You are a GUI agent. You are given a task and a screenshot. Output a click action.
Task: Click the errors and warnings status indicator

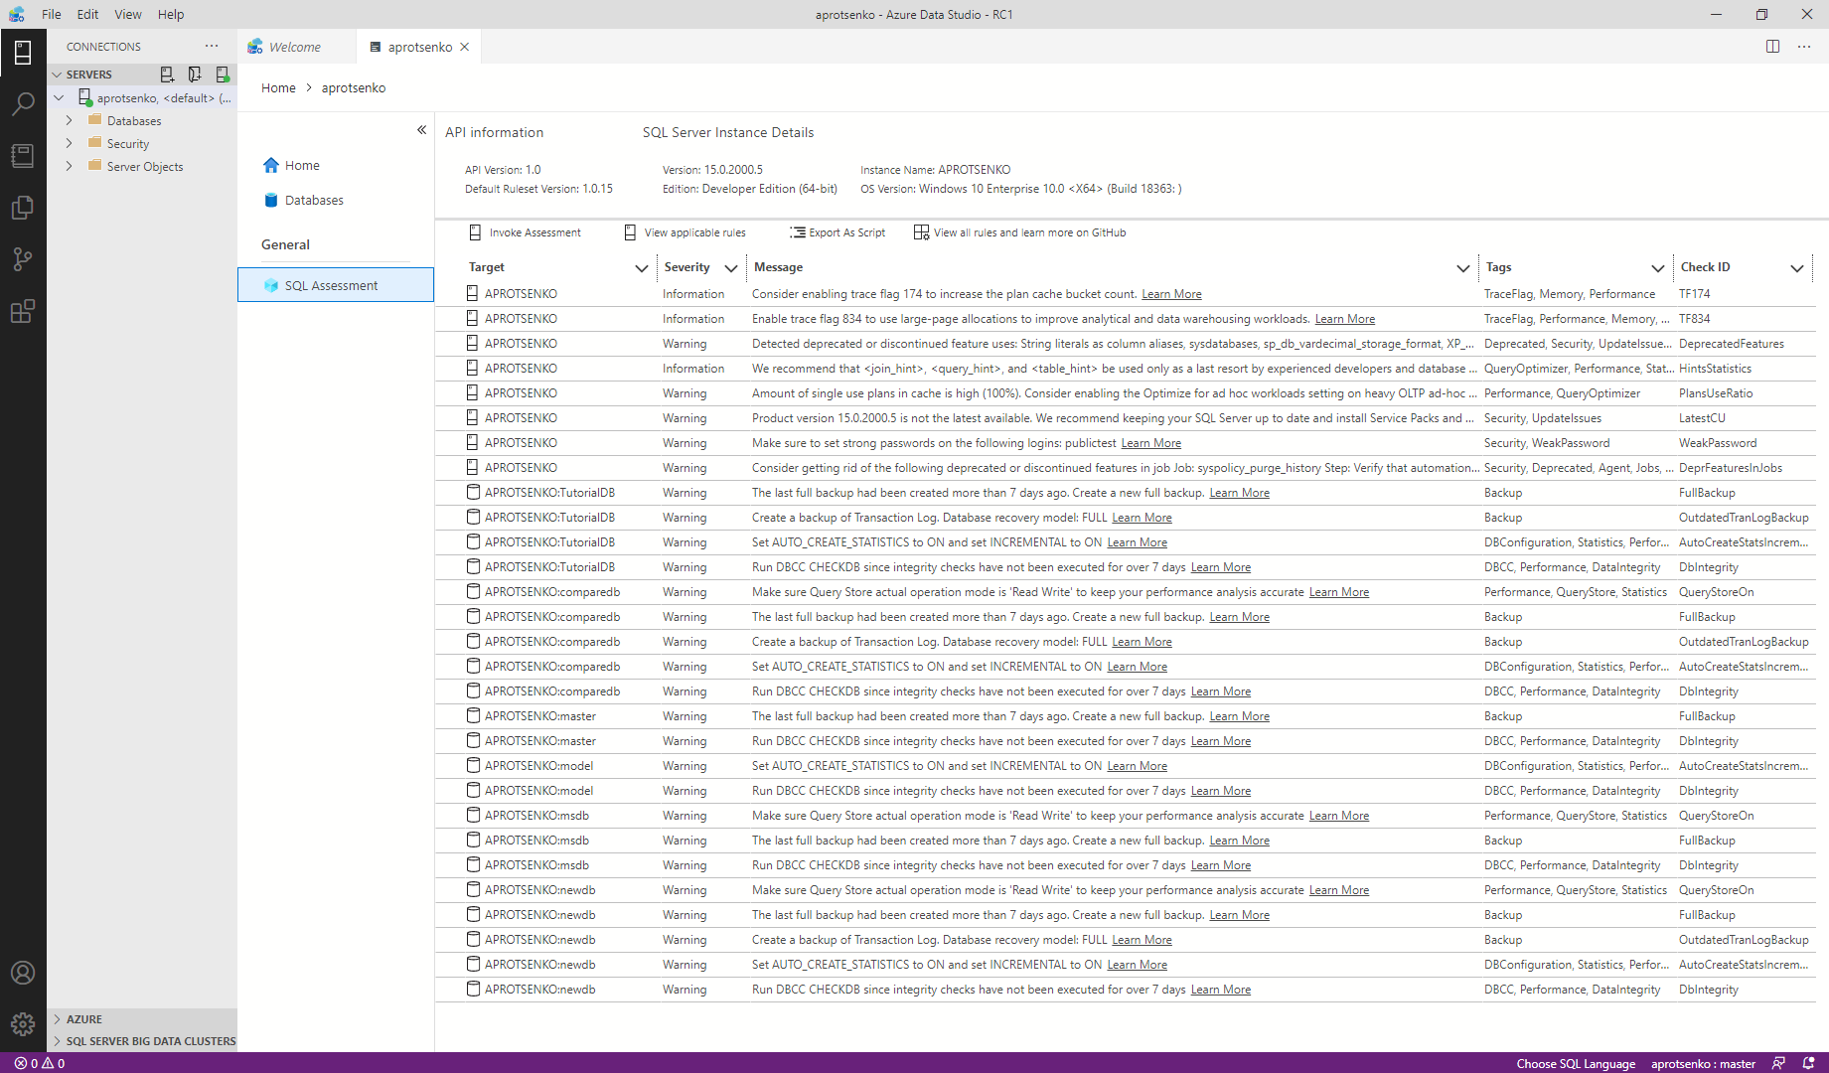click(40, 1063)
